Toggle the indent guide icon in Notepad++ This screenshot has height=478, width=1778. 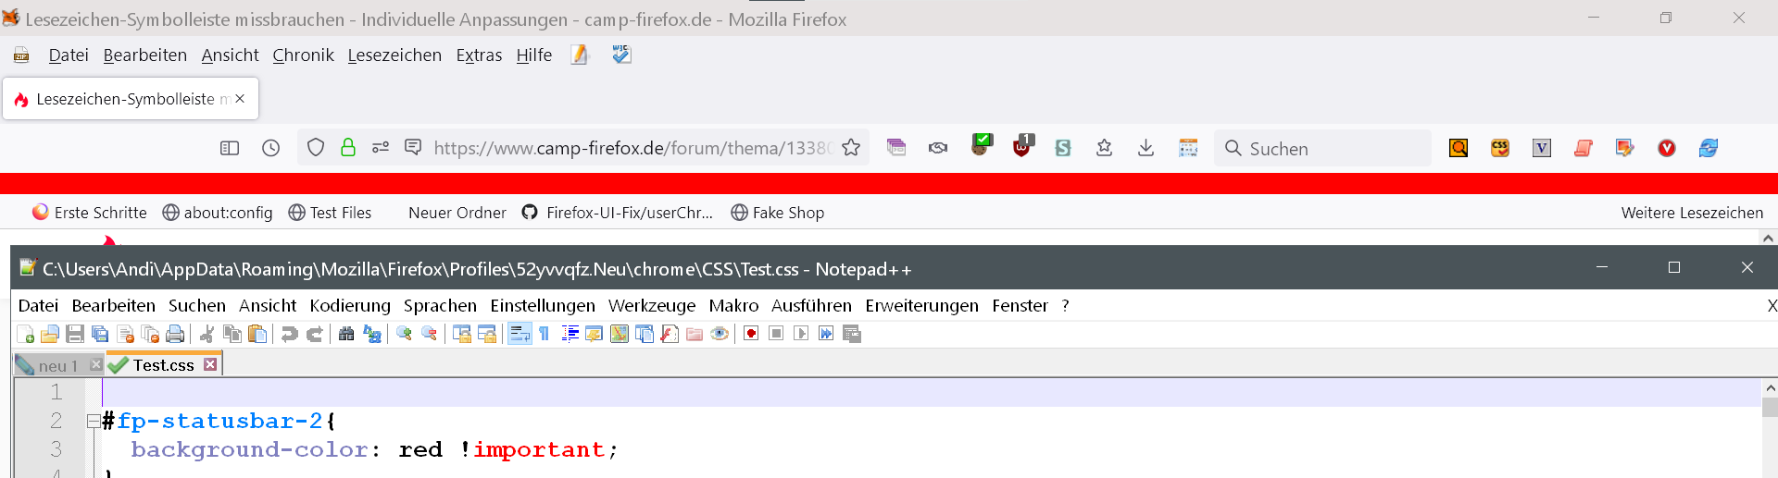click(x=570, y=334)
